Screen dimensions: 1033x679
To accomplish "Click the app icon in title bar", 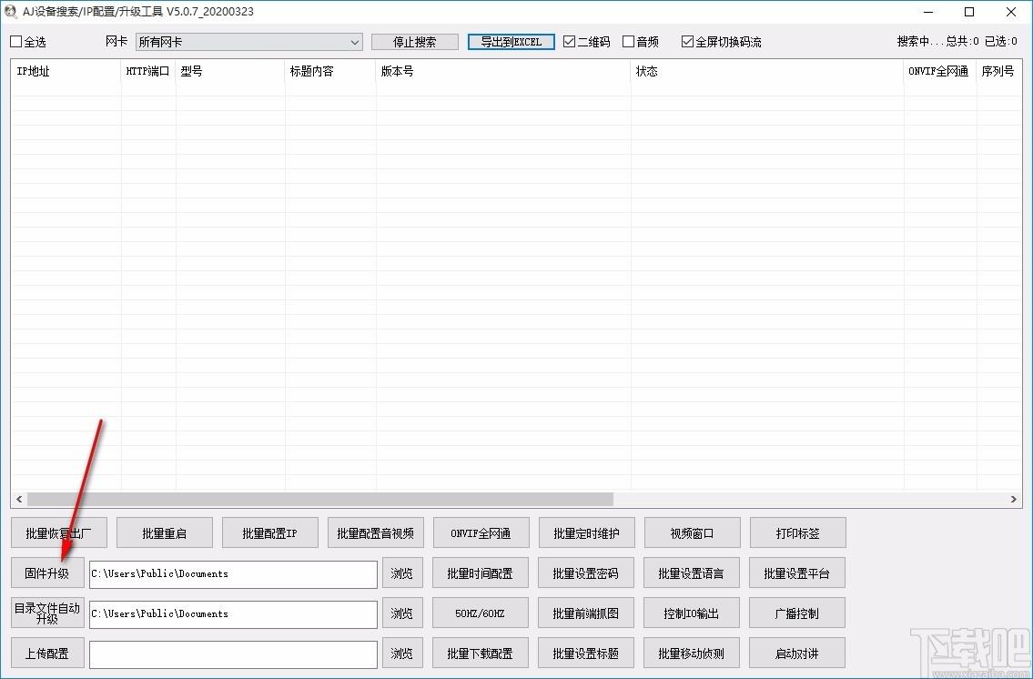I will (11, 12).
